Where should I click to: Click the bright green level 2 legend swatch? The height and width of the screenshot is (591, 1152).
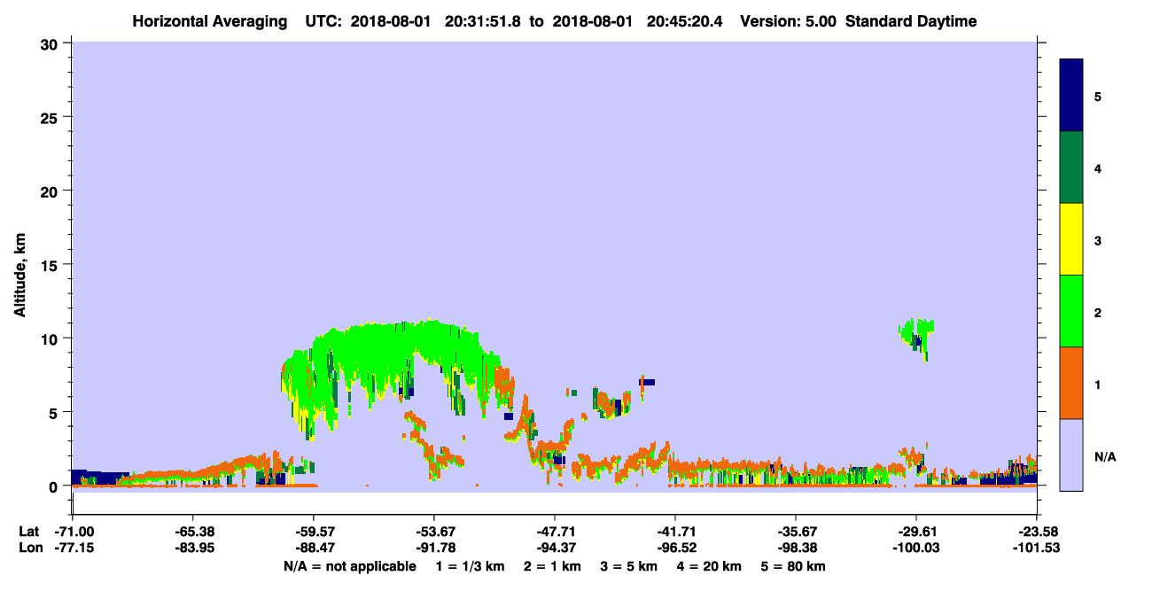(x=1071, y=310)
